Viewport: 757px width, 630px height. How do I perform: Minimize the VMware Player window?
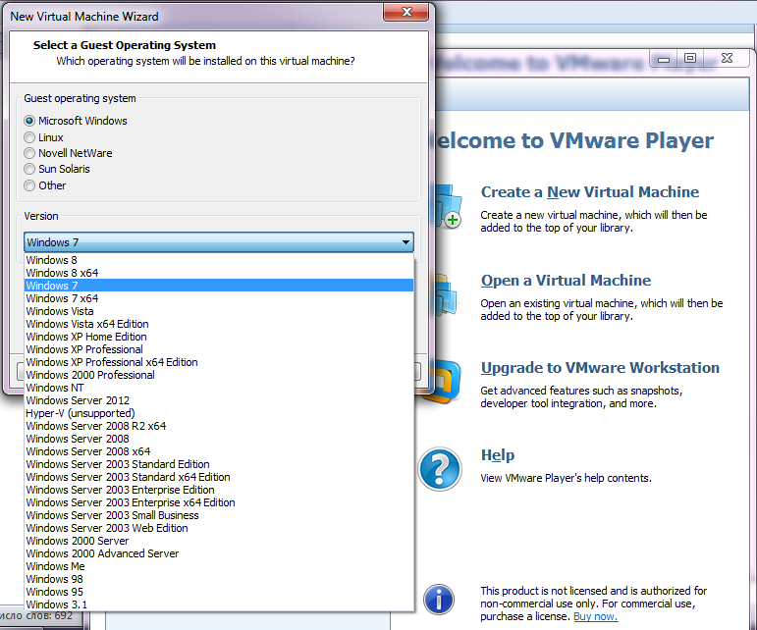coord(664,59)
